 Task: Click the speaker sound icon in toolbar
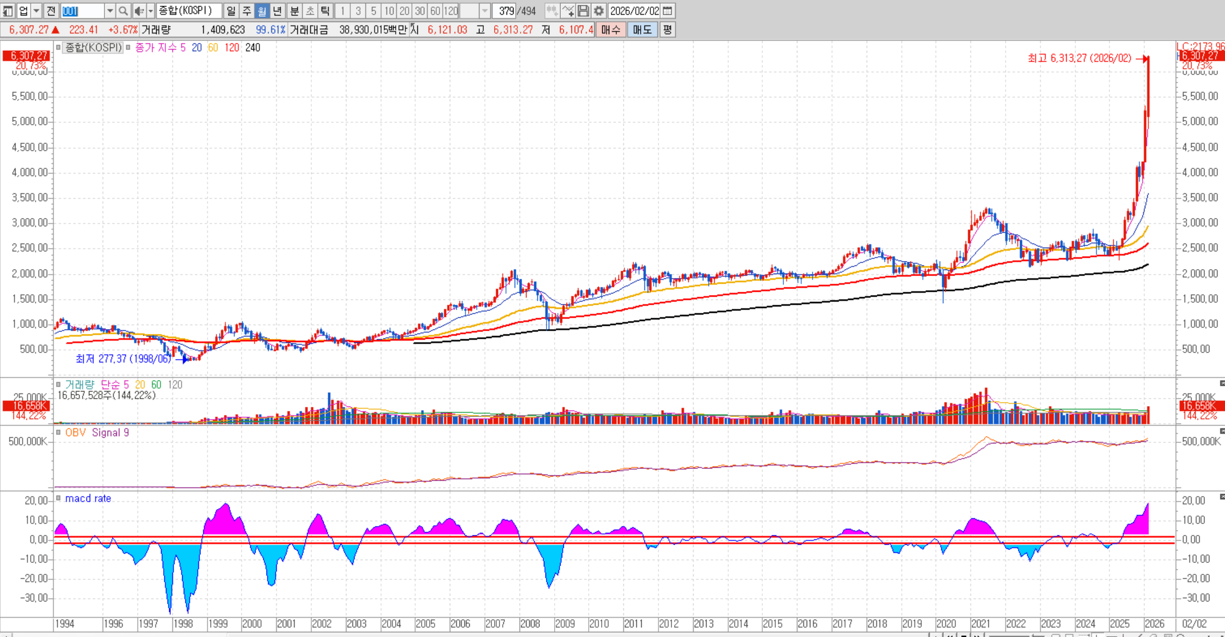point(139,11)
